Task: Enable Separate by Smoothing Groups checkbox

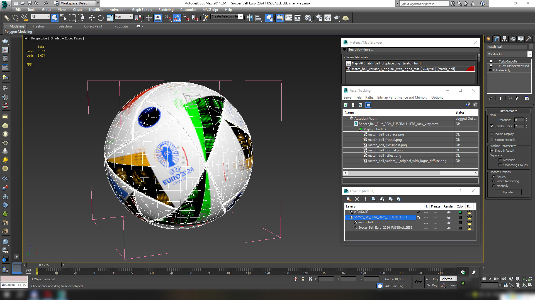Action: tap(500, 165)
